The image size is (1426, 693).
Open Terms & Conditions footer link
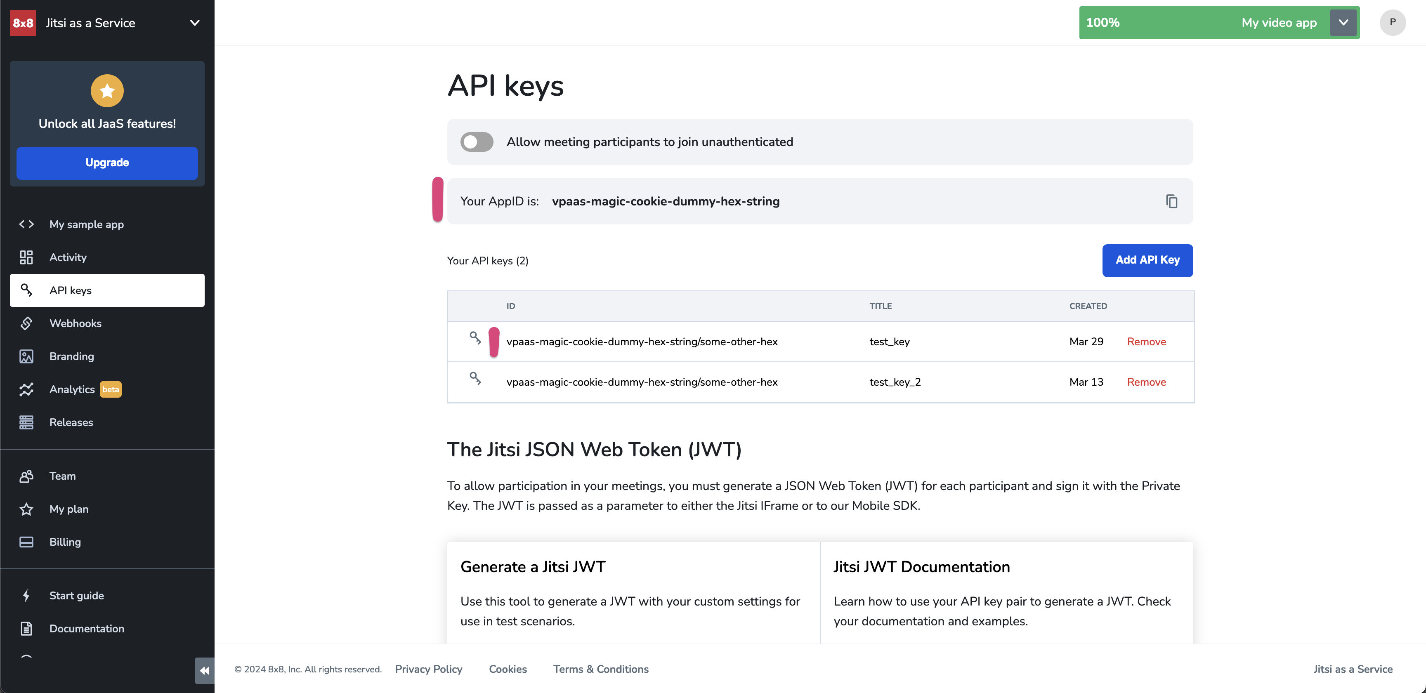(x=601, y=669)
